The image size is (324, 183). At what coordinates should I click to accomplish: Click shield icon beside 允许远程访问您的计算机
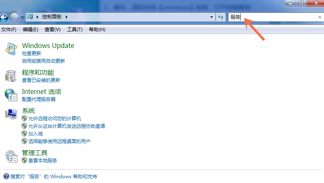24,118
